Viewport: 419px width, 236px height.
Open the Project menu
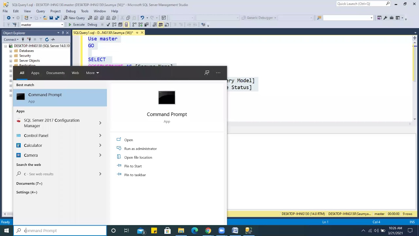pyautogui.click(x=55, y=11)
